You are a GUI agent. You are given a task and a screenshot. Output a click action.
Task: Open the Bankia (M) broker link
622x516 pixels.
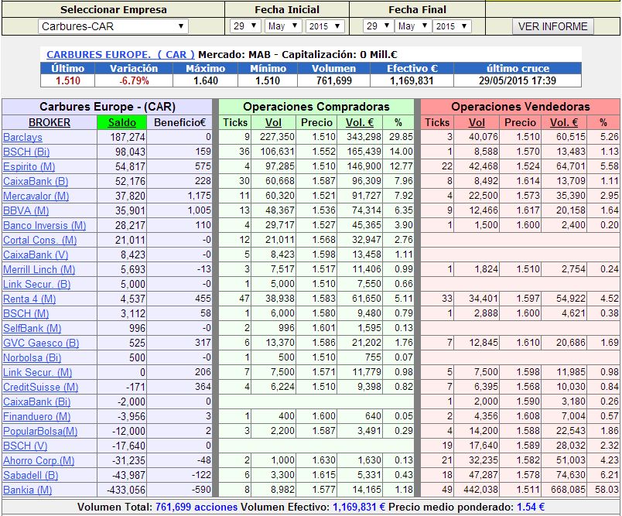point(28,490)
